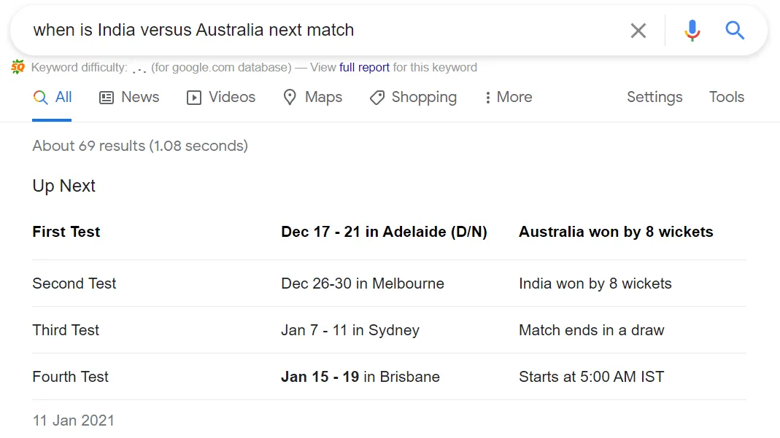Viewport: 780px width, 438px height.
Task: Open the More menu with three dots
Action: click(x=487, y=98)
